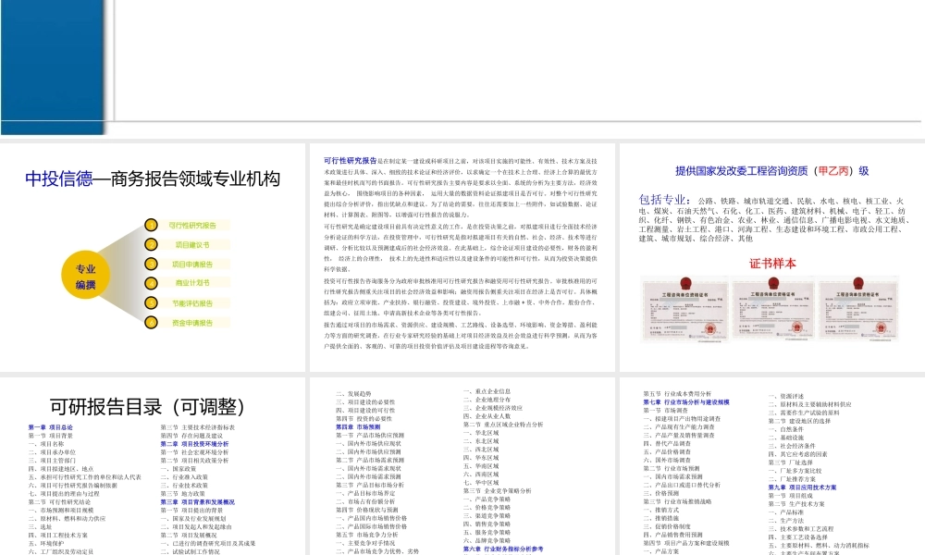This screenshot has height=555, width=925.
Task: Click the 包括专业 label
Action: 662,200
